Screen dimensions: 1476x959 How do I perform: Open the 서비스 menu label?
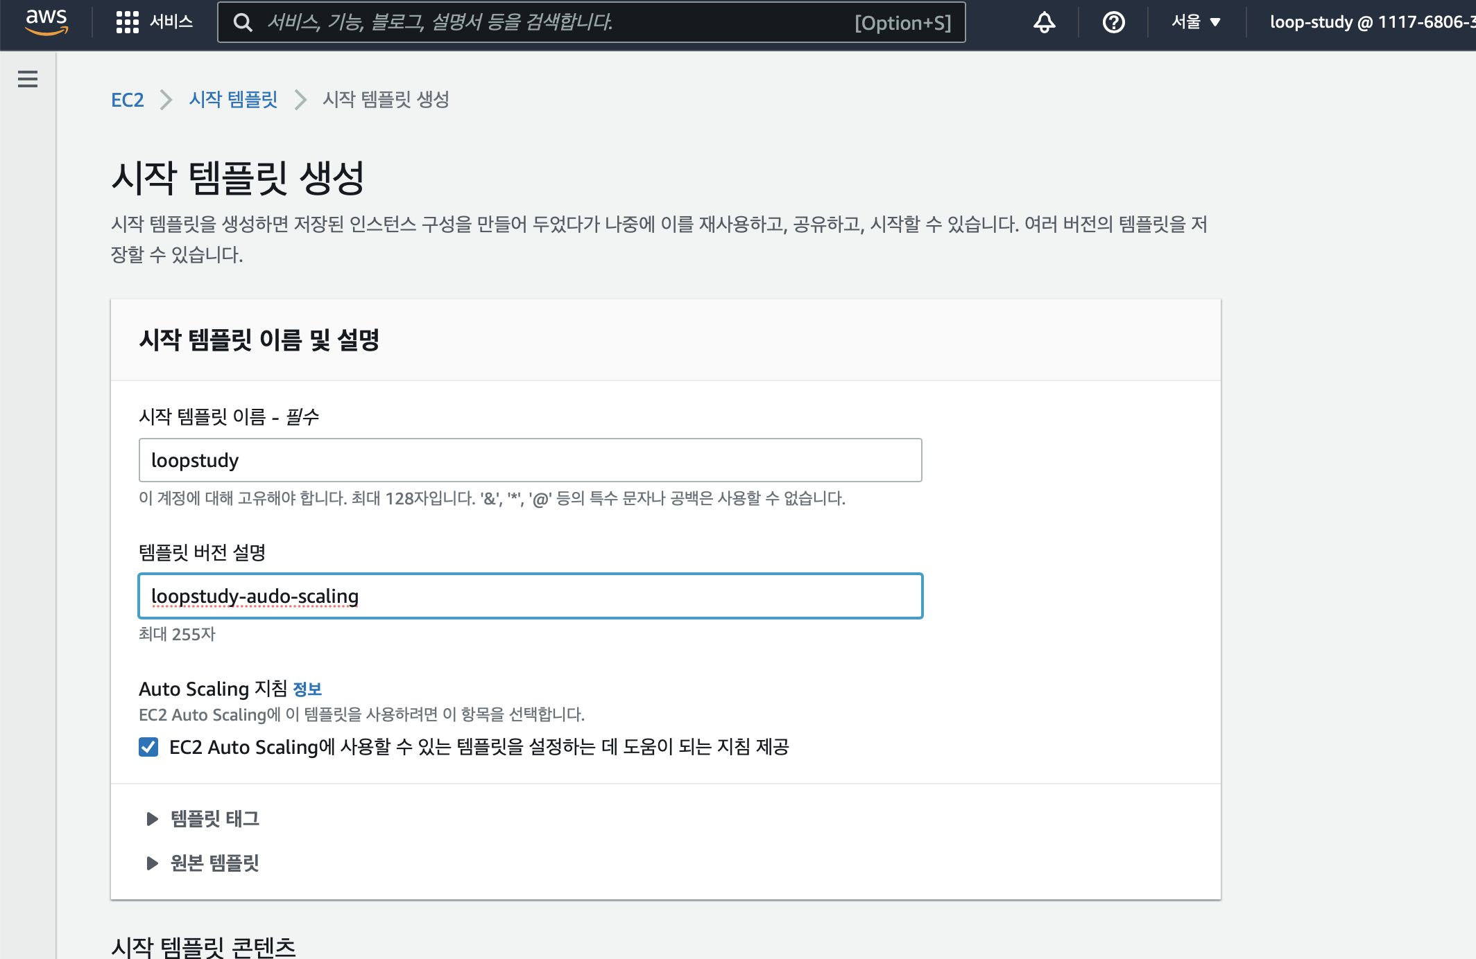[171, 22]
